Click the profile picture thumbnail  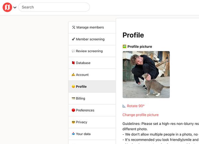tap(146, 74)
